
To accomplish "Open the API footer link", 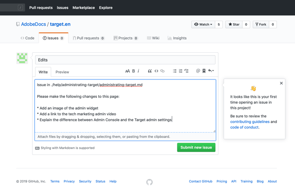I will (234, 182).
